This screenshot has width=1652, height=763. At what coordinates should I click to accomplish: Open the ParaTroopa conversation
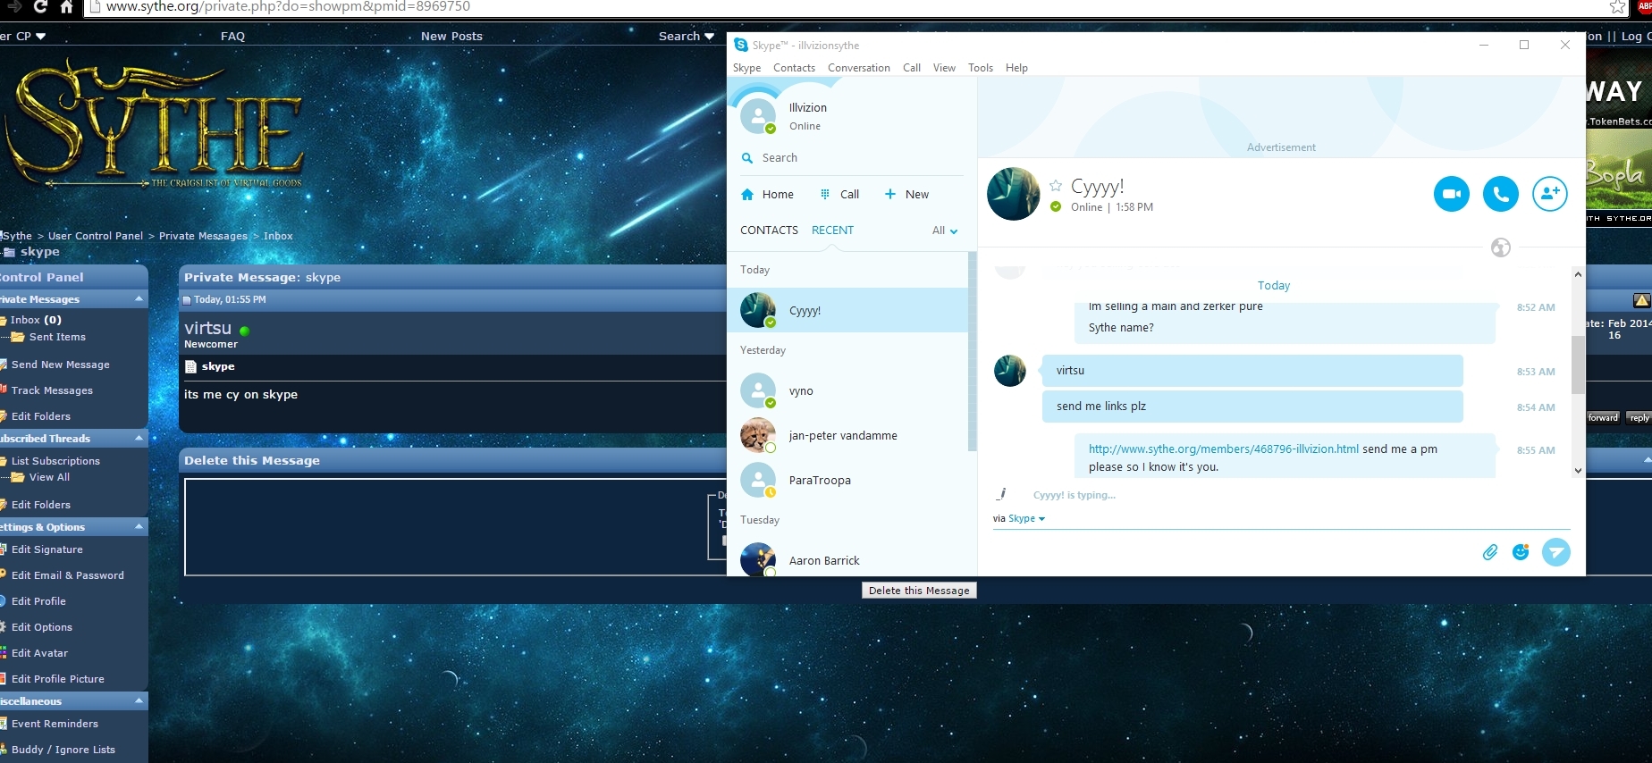tap(847, 480)
